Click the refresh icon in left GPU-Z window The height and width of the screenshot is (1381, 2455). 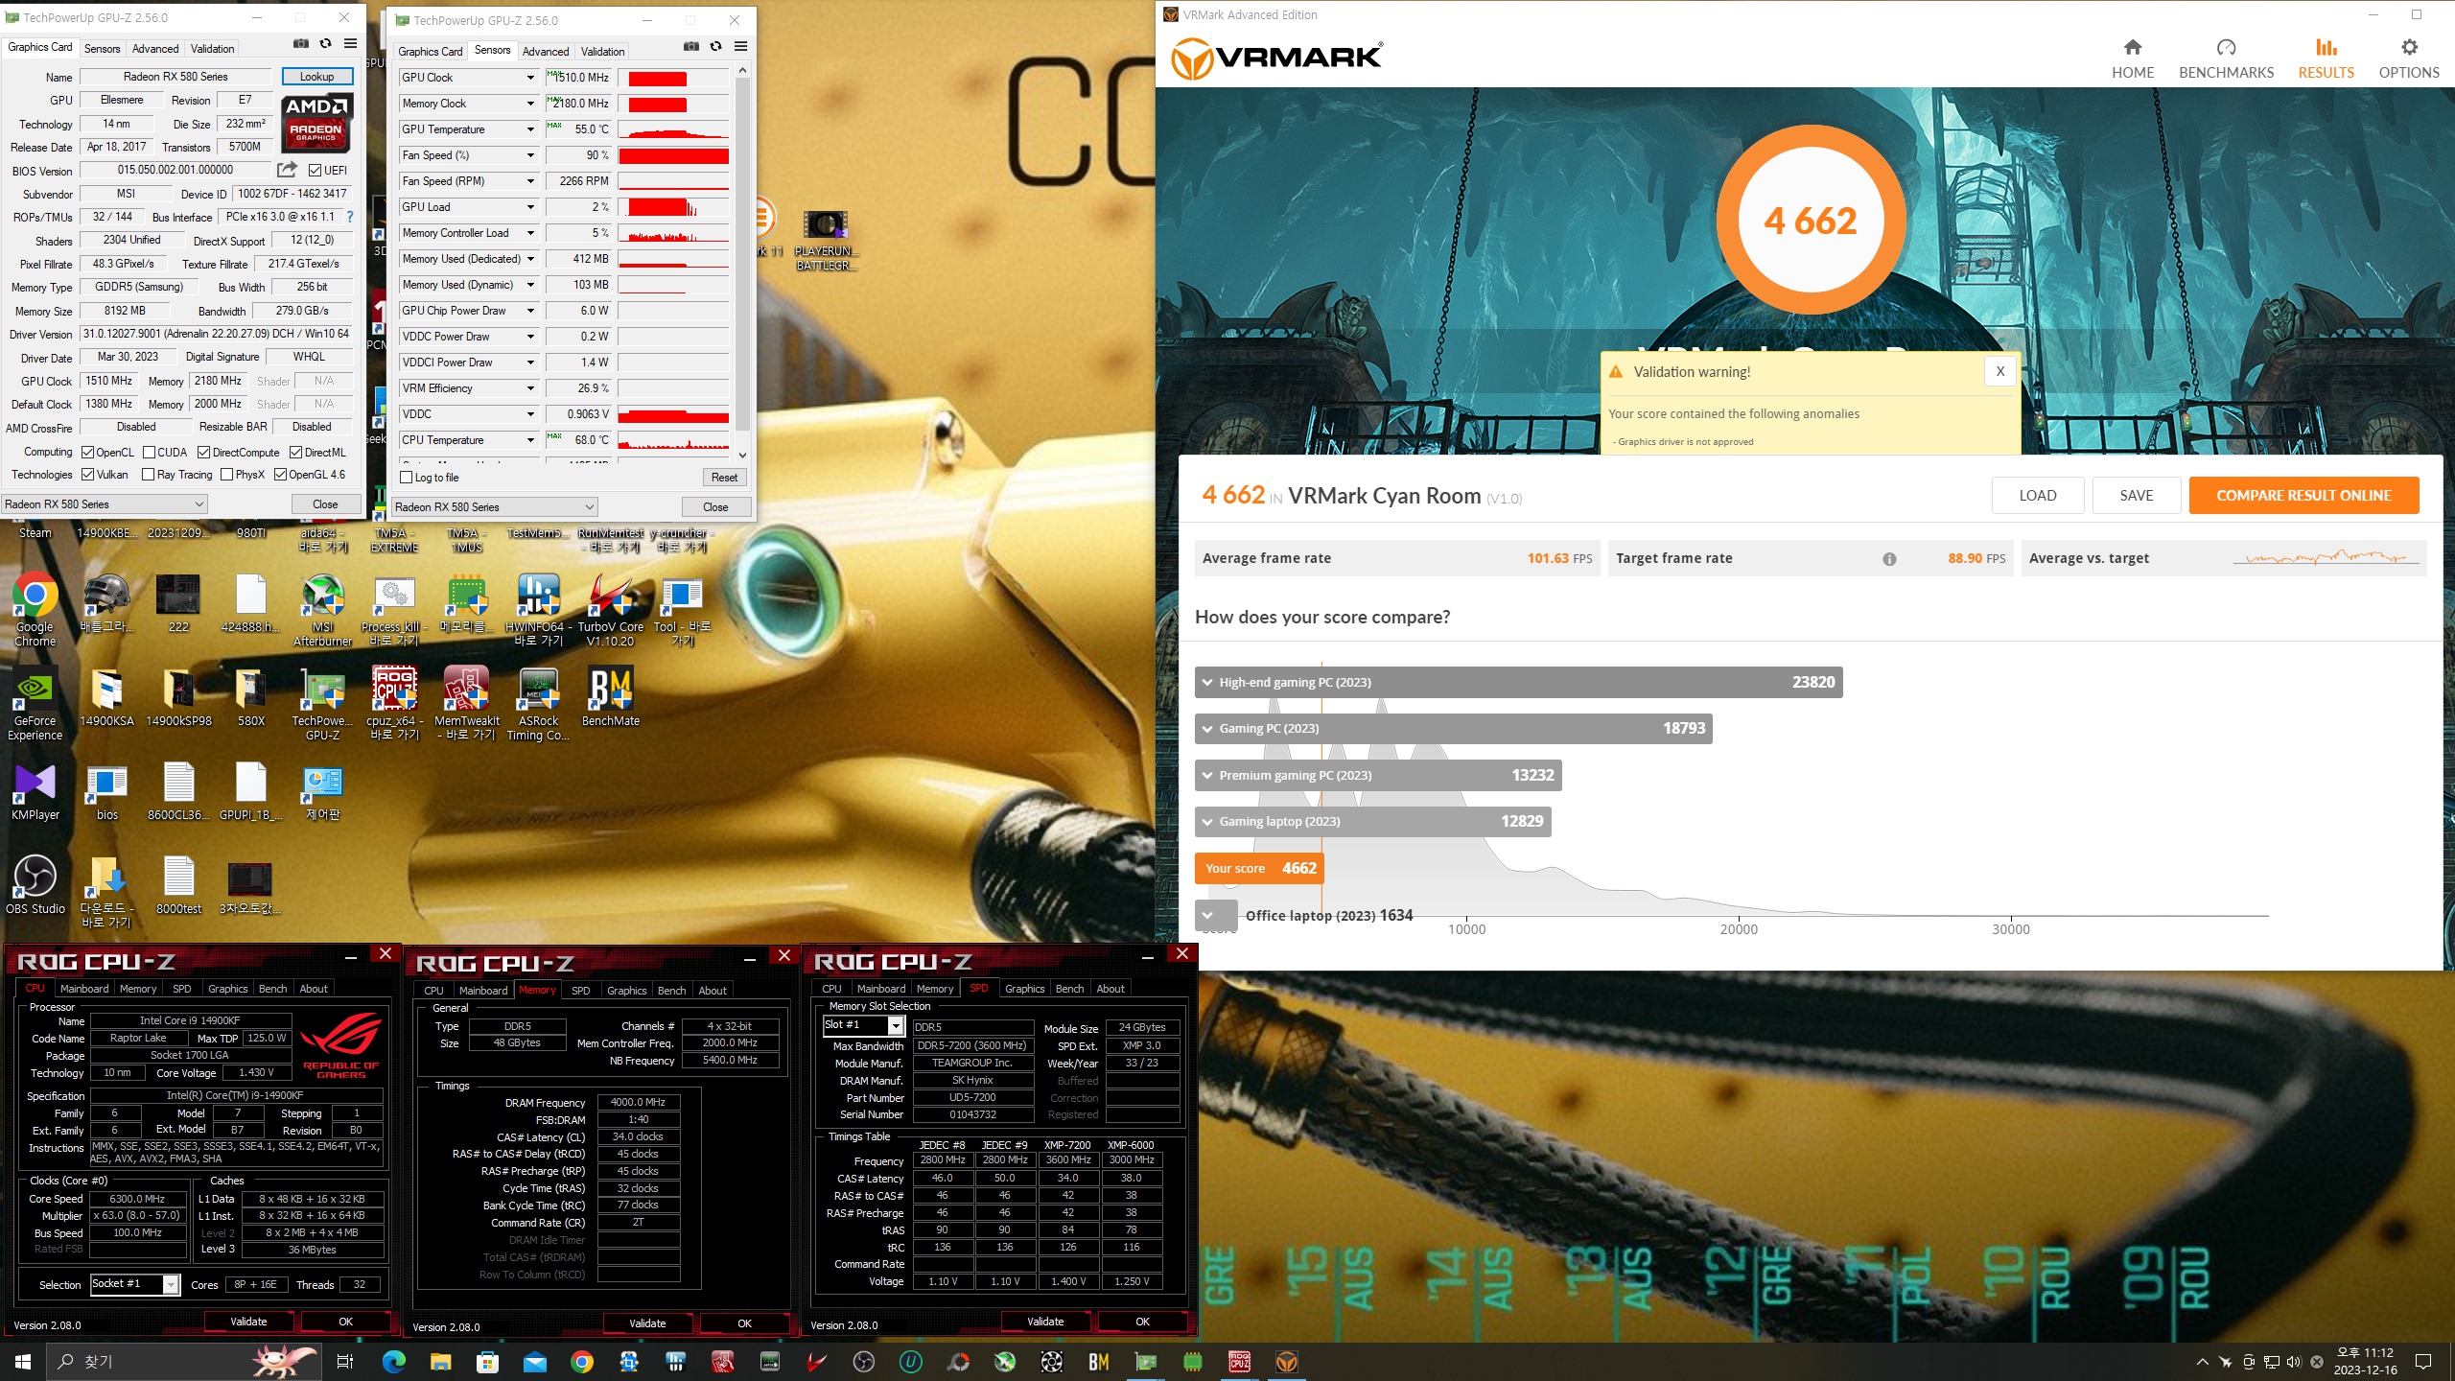[x=326, y=44]
